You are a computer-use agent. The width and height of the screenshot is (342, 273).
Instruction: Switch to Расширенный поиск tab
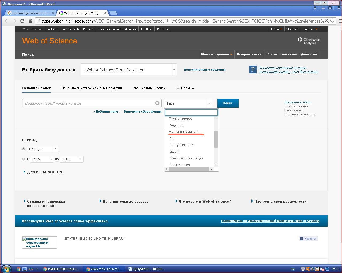pos(149,88)
